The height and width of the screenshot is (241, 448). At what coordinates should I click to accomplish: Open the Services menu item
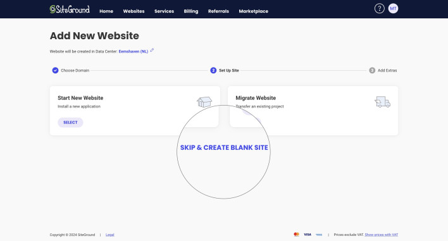164,11
